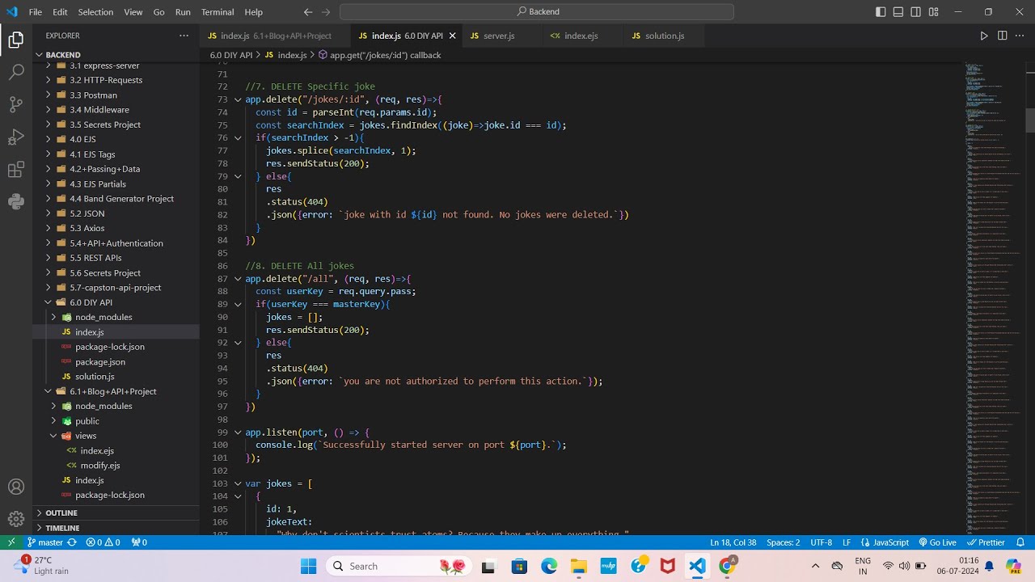The image size is (1035, 582).
Task: Open the Explorer view in activity bar
Action: click(16, 40)
